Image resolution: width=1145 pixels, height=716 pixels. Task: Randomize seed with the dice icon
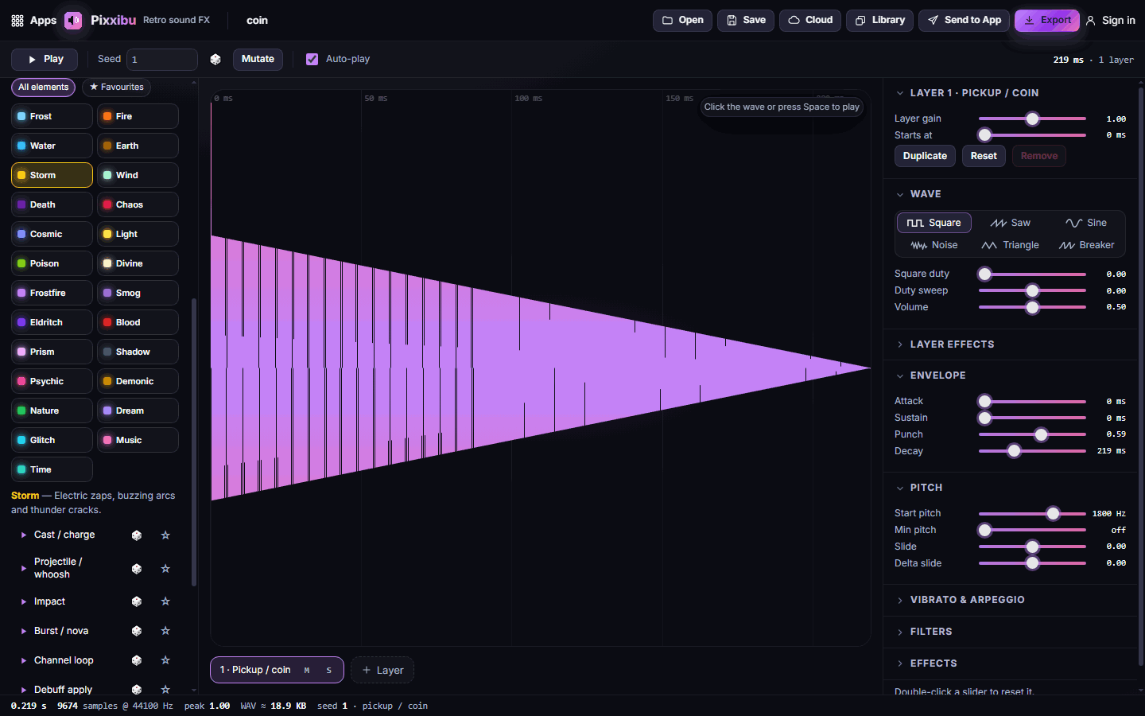click(x=215, y=60)
